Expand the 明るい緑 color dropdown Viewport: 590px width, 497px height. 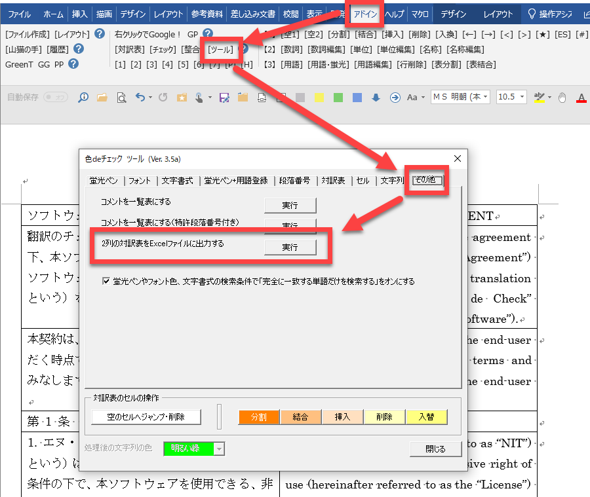pyautogui.click(x=219, y=449)
